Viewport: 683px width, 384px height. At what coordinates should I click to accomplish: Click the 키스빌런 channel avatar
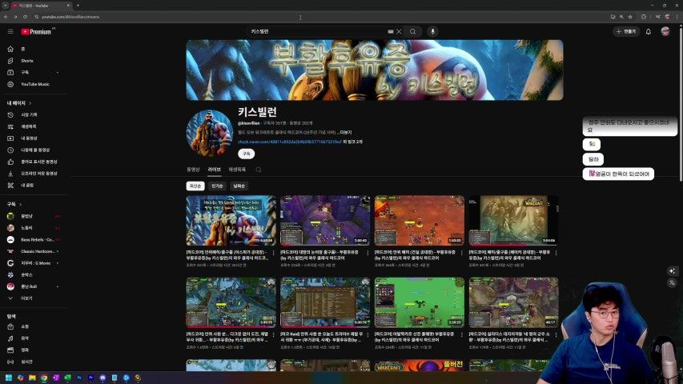(210, 133)
